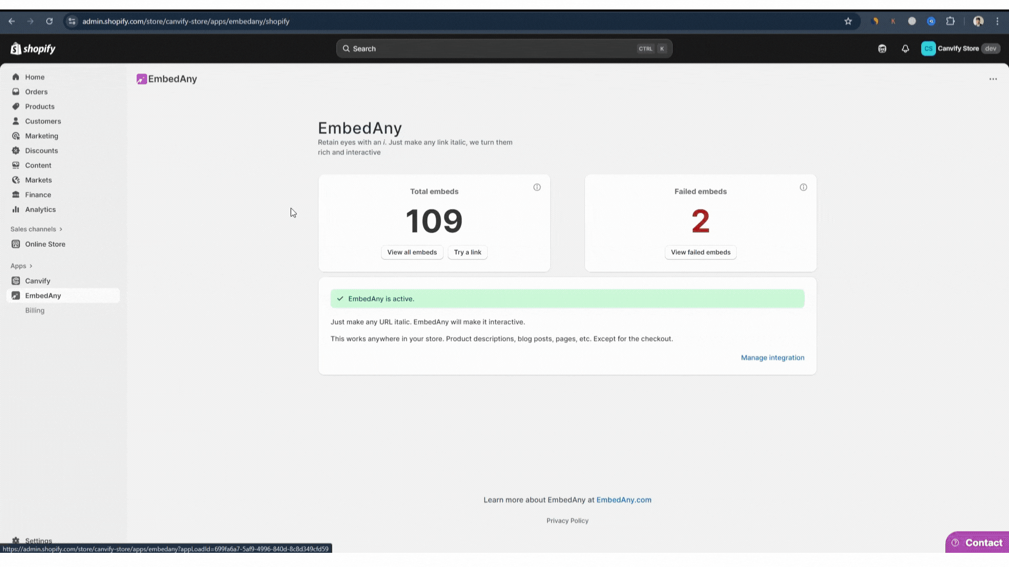Click the Shopify logo
The image size is (1009, 567).
click(x=33, y=49)
